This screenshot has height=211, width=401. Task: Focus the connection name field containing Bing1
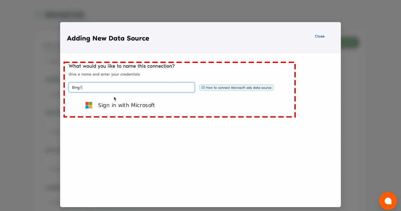[131, 87]
